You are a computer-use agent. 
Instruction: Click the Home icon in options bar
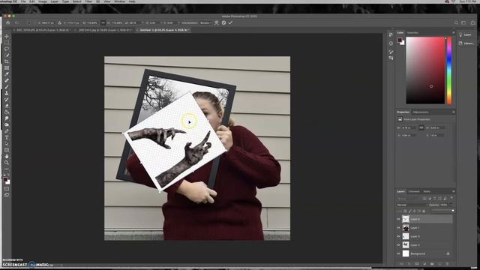point(8,22)
